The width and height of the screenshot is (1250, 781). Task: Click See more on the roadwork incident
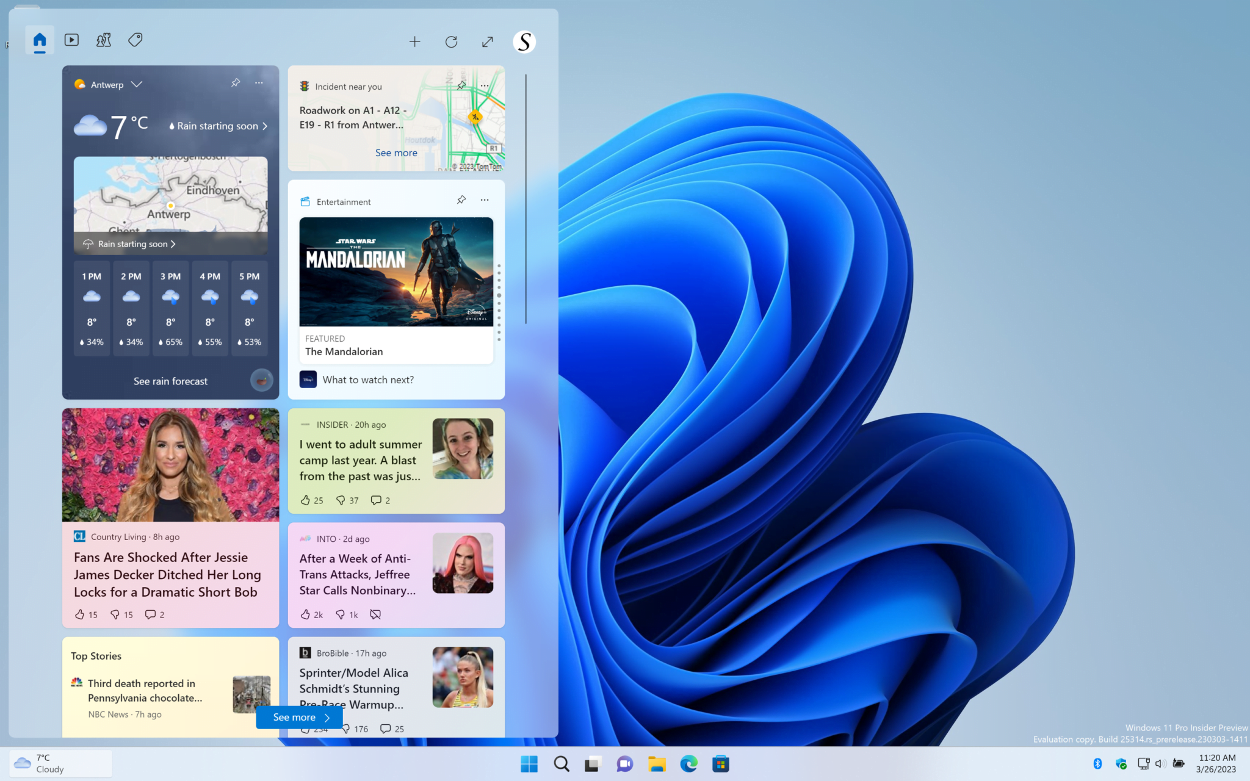(396, 153)
